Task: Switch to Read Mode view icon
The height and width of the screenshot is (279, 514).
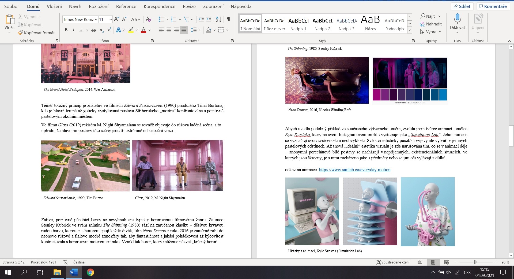Action: pyautogui.click(x=420, y=262)
